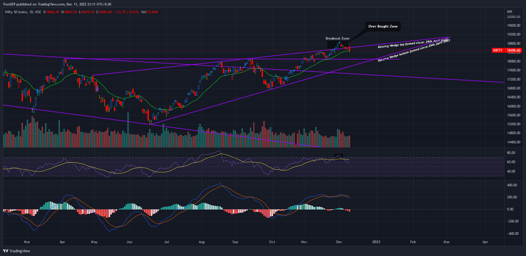Click the INR currency label
The width and height of the screenshot is (526, 256).
[x=510, y=12]
